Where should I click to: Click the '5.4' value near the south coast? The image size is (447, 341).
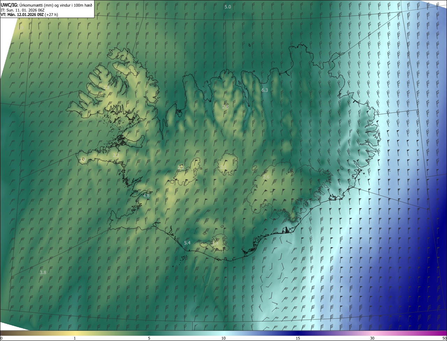pyautogui.click(x=187, y=243)
